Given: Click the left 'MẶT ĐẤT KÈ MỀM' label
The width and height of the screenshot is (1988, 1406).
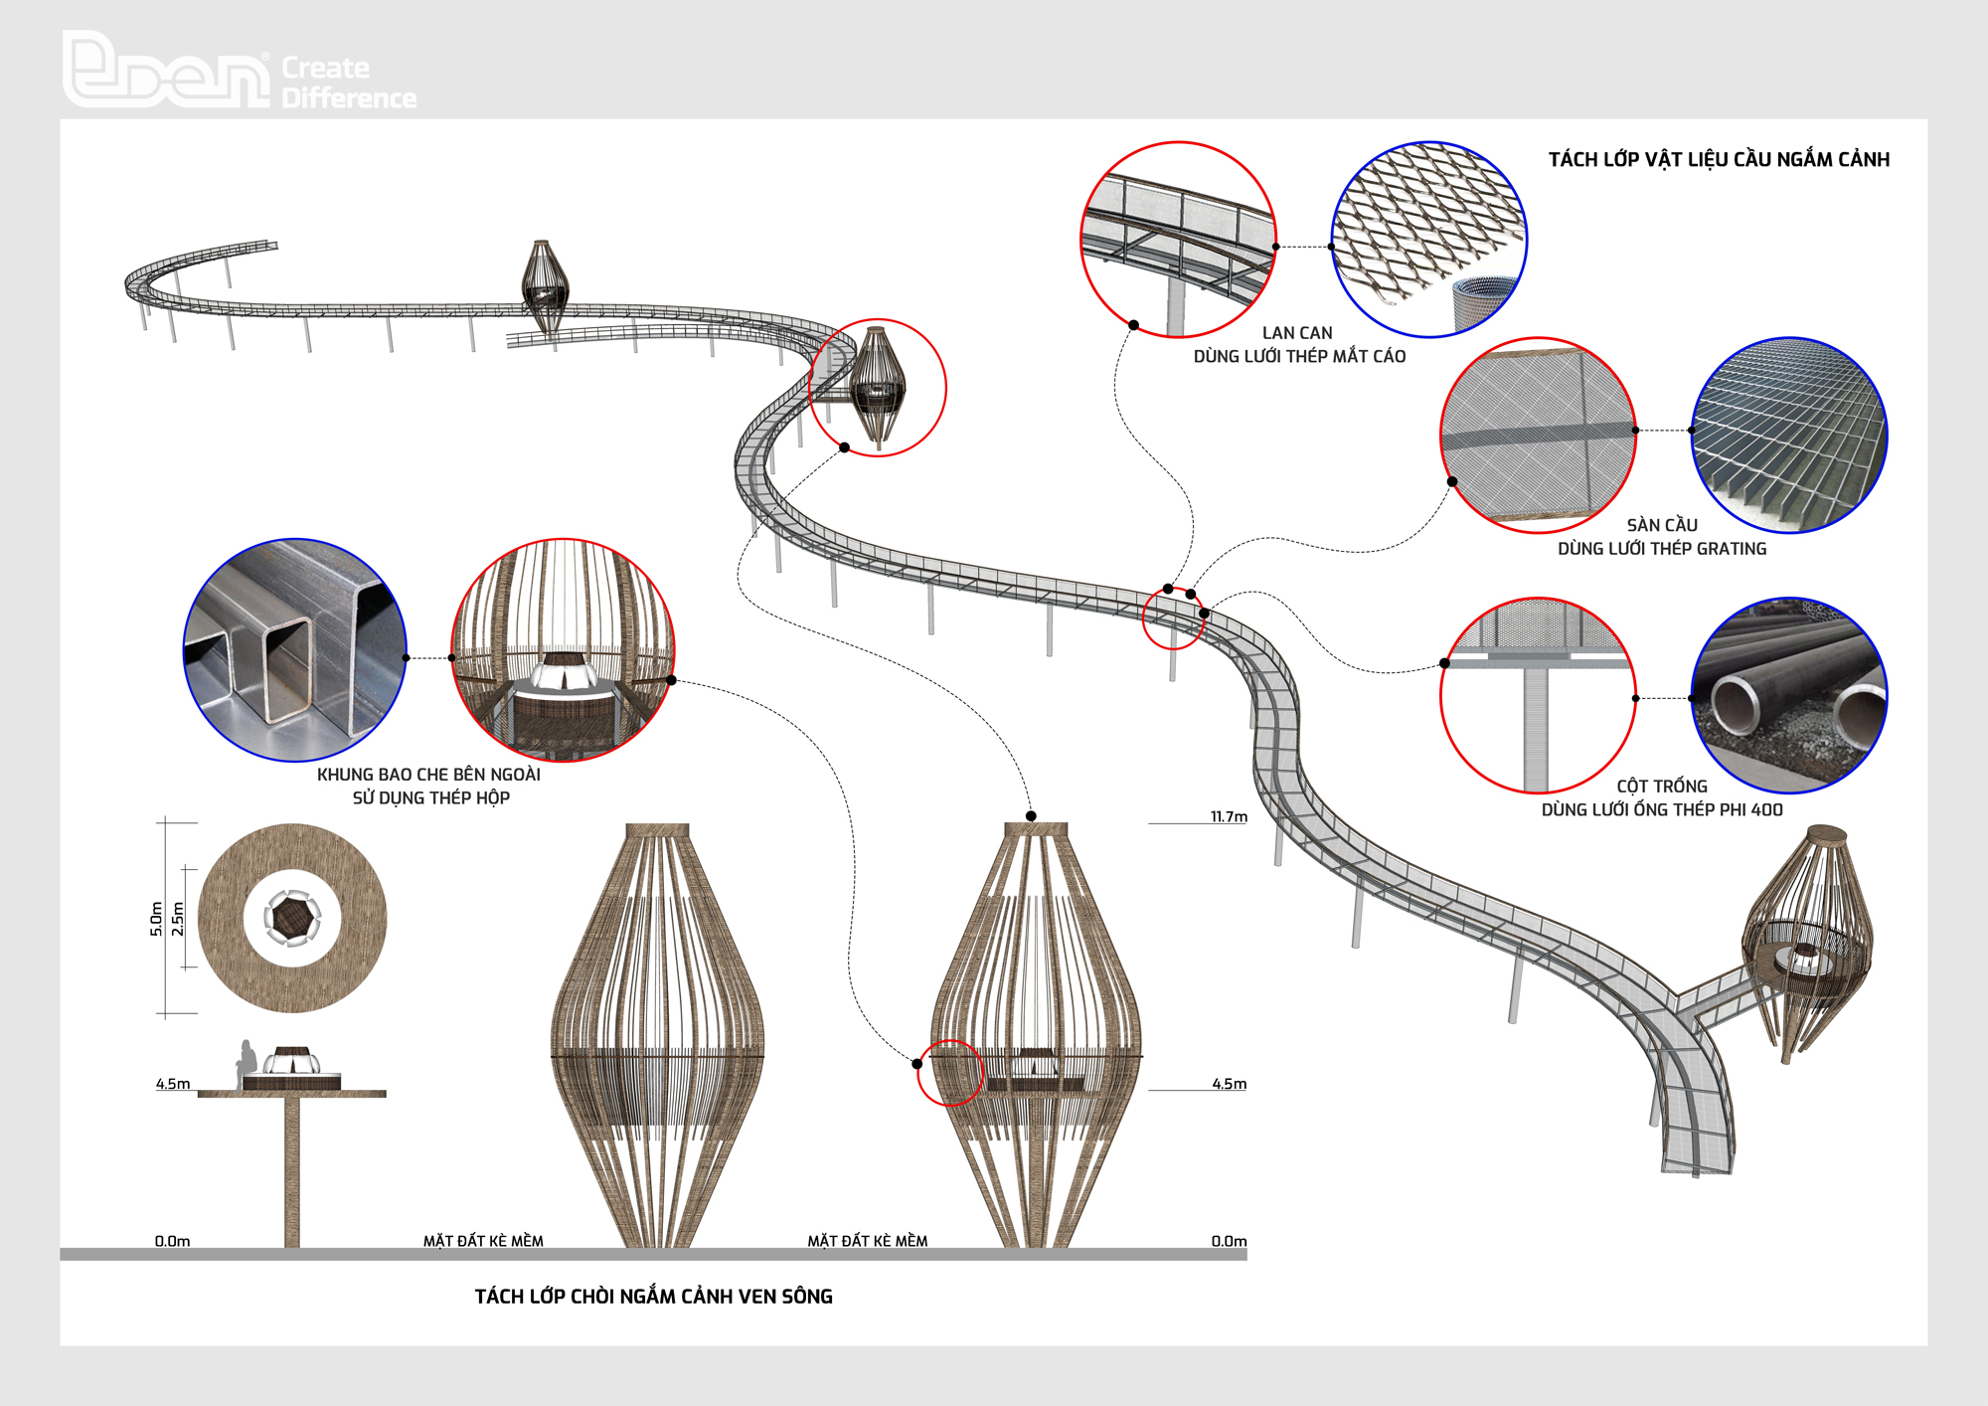Looking at the screenshot, I should 483,1241.
